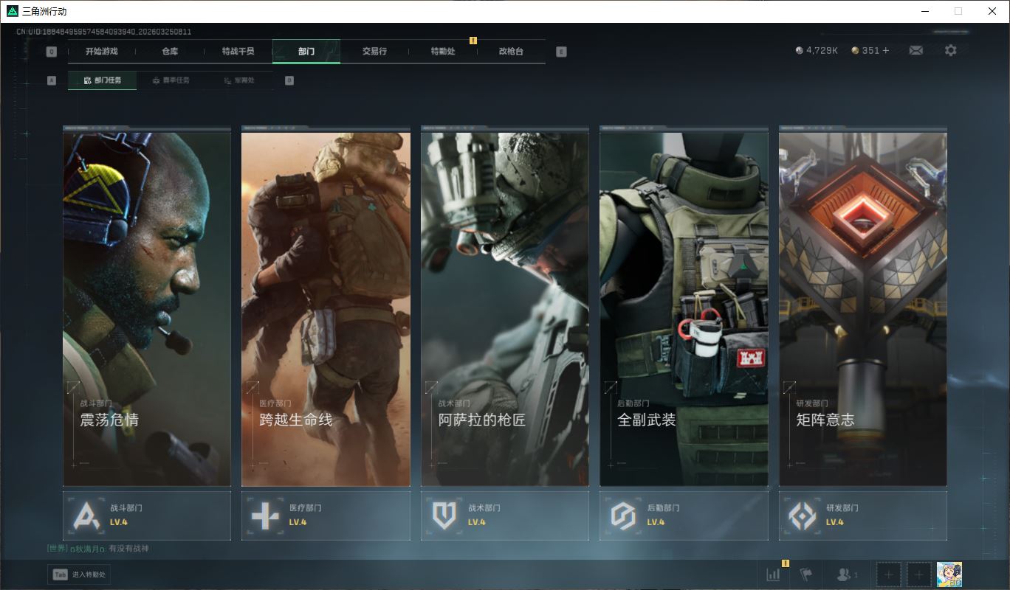1010x590 pixels.
Task: Switch to the 仓库 tab
Action: [x=170, y=52]
